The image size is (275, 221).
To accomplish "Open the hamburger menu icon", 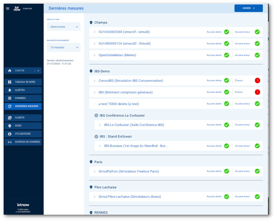I will pos(8,8).
